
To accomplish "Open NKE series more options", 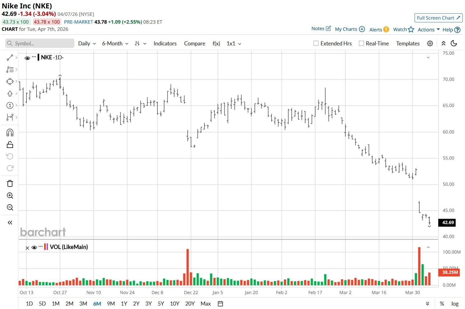I will 34,57.
